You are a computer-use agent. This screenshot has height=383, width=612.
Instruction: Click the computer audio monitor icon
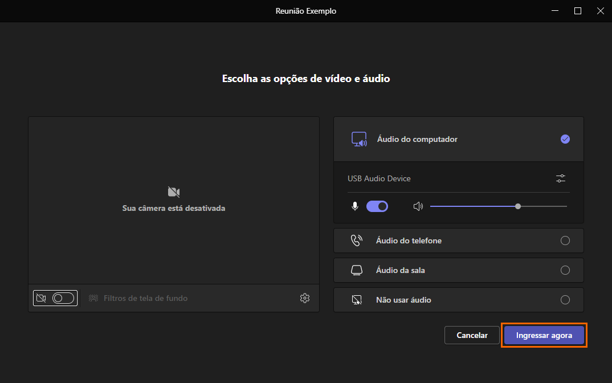(x=359, y=139)
